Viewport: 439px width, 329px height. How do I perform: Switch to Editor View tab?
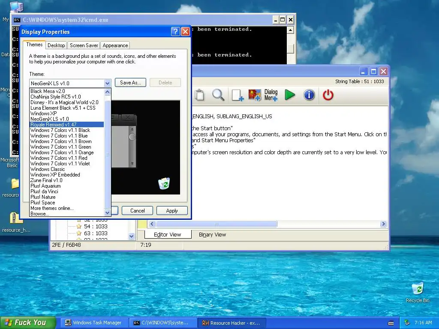(168, 234)
